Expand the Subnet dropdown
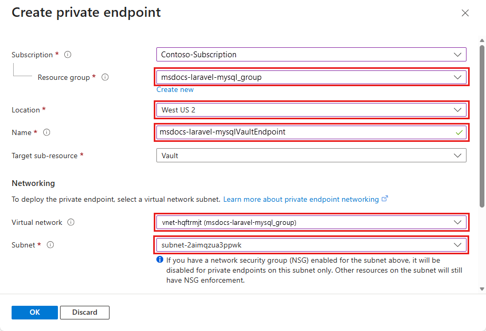Viewport: 486px width, 331px height. coord(311,245)
